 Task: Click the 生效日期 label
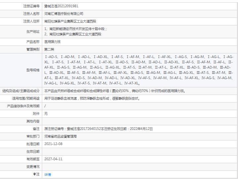coord(33,152)
